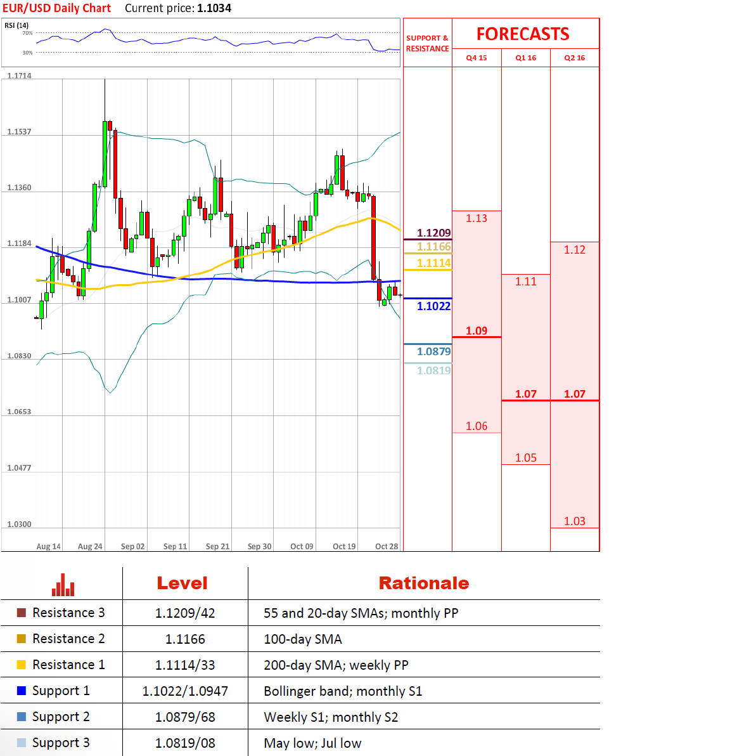Click the Q4 15 upper forecast 1.13
The height and width of the screenshot is (756, 730).
pos(477,218)
